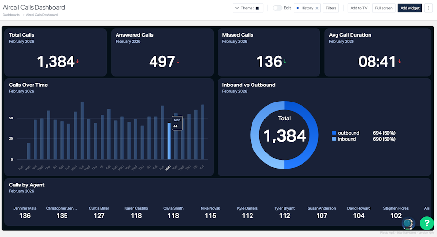Click the green trend arrow beside Missed Calls
437x237 pixels.
point(285,61)
